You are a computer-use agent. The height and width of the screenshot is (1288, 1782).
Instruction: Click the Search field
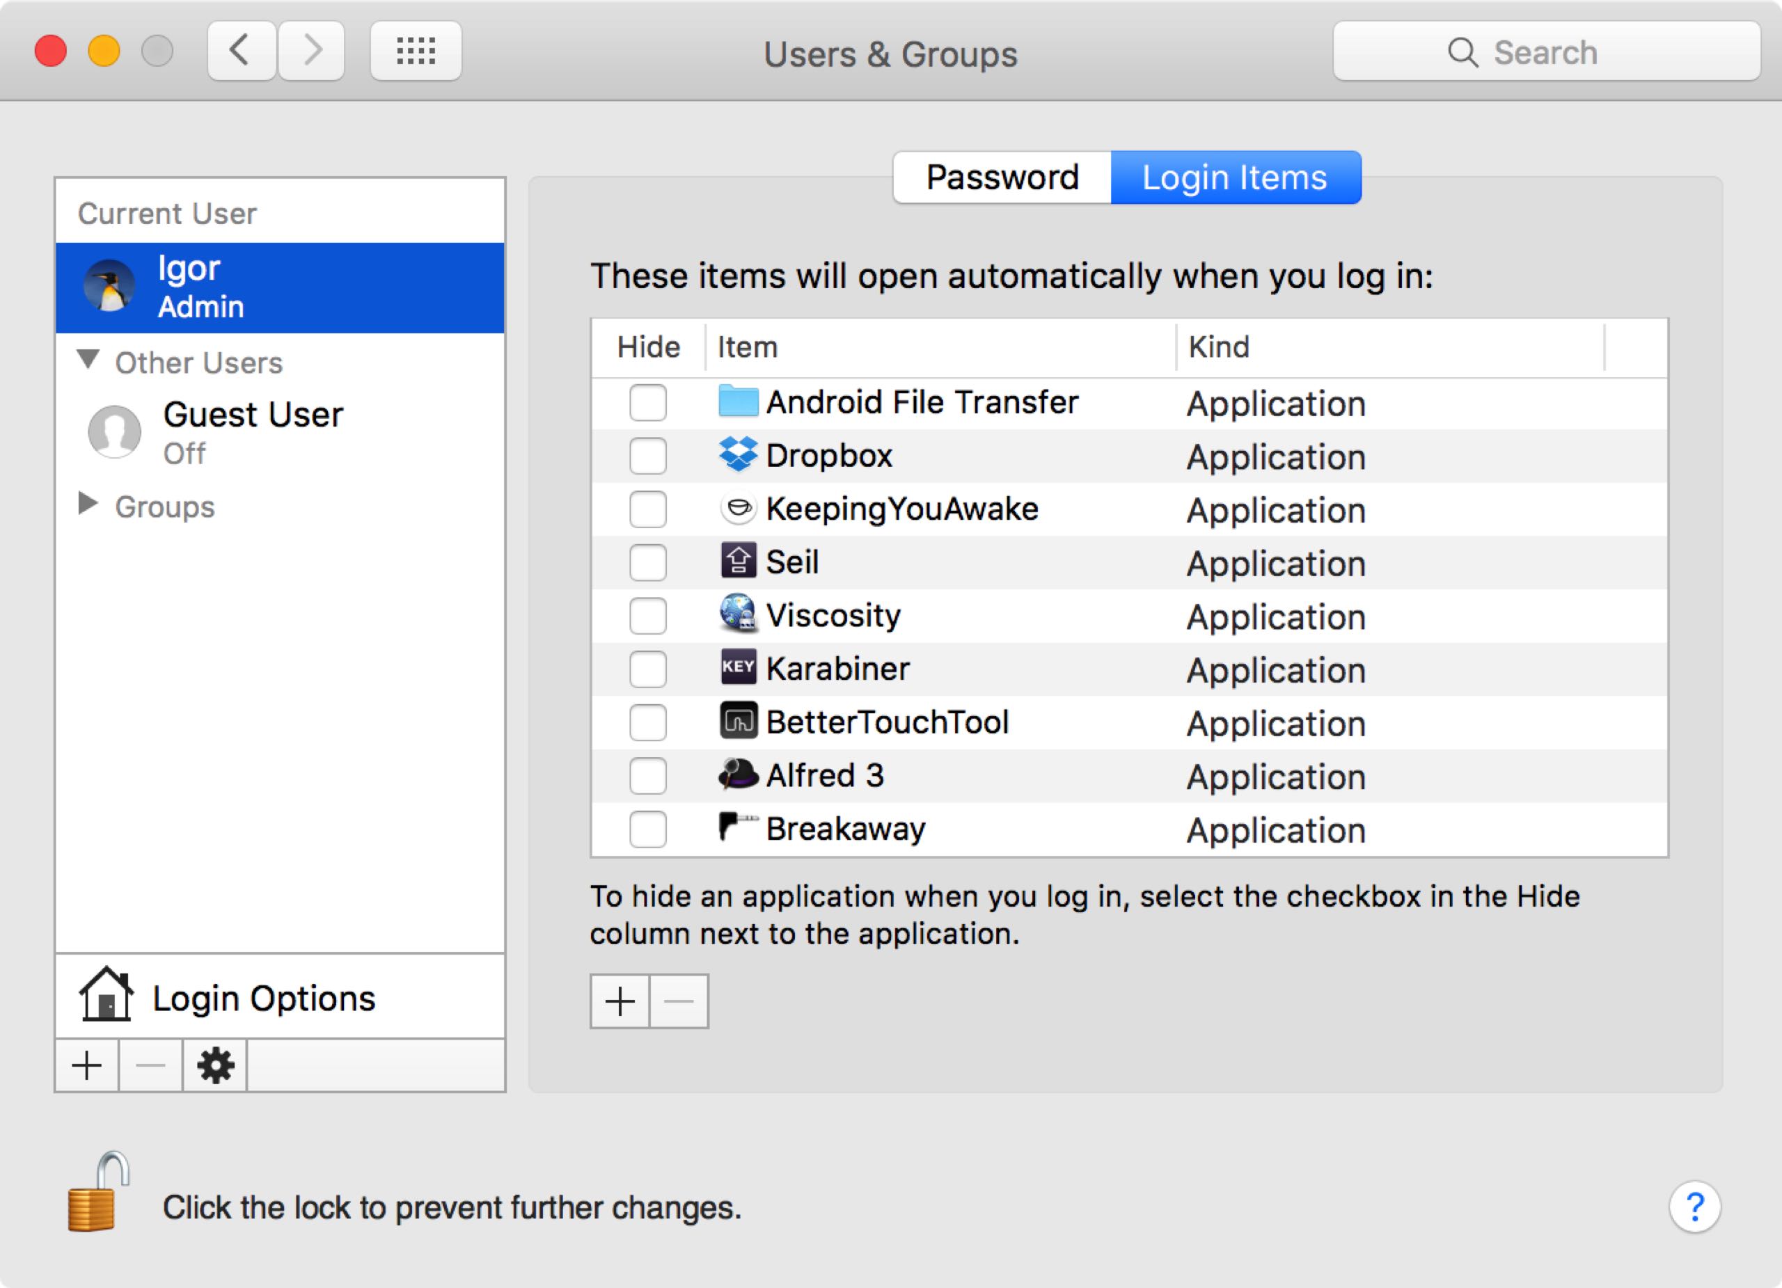pyautogui.click(x=1545, y=51)
